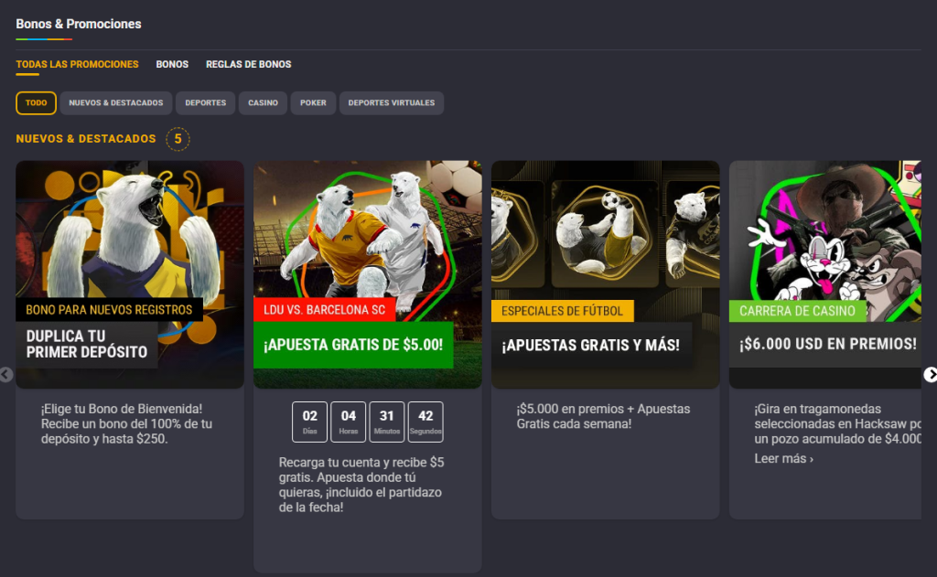Open the Bonos tab
This screenshot has width=937, height=577.
tap(172, 65)
